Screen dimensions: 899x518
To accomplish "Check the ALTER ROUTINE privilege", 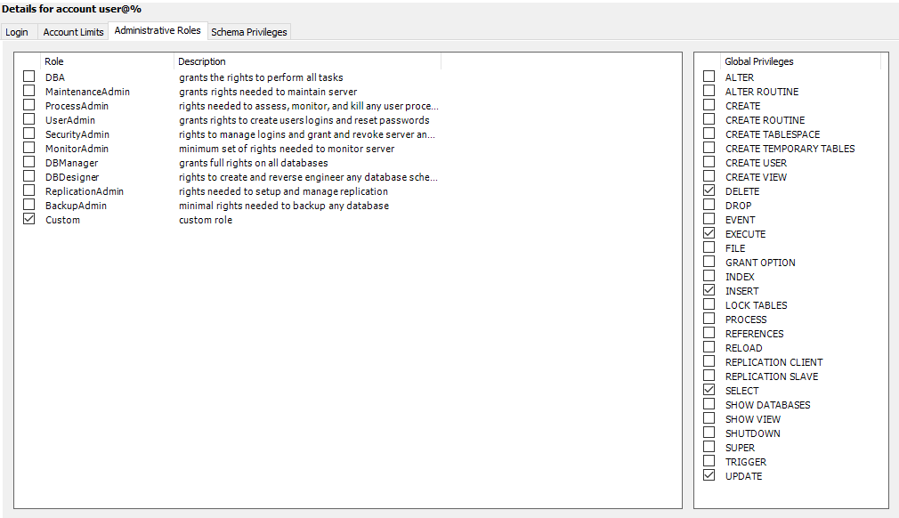I will [709, 91].
